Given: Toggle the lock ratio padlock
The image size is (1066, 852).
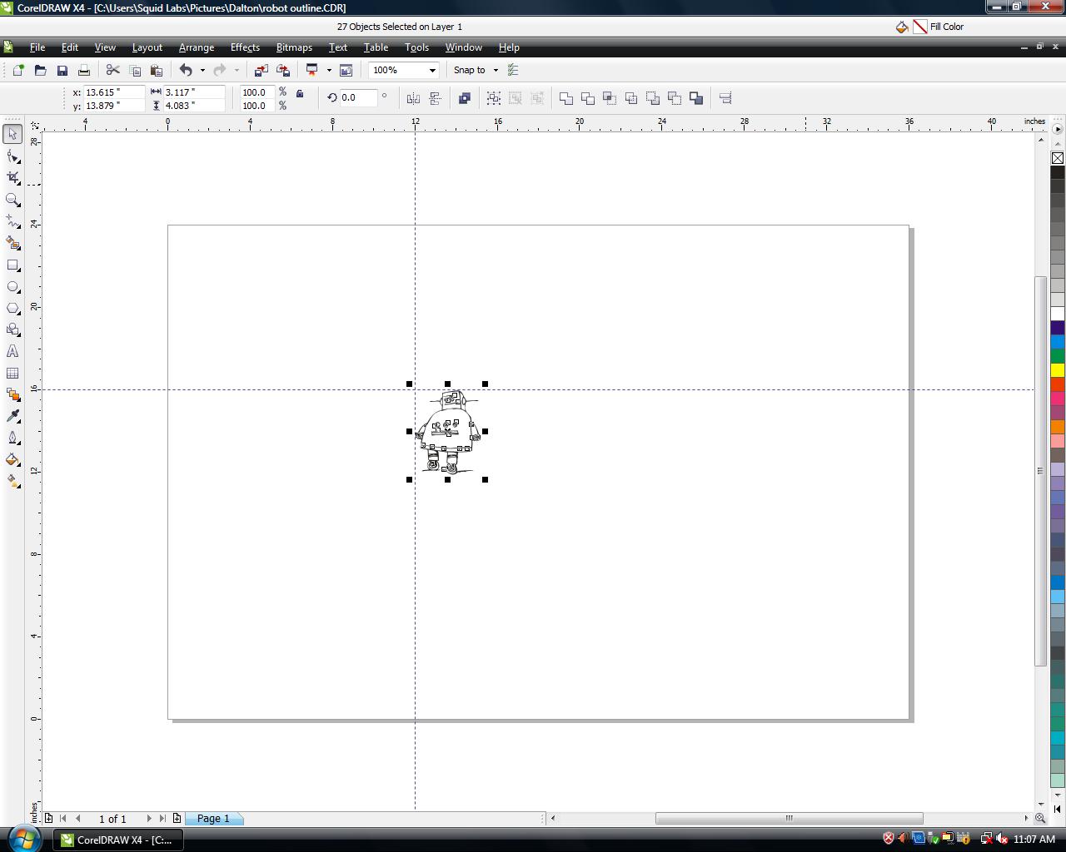Looking at the screenshot, I should pos(300,93).
